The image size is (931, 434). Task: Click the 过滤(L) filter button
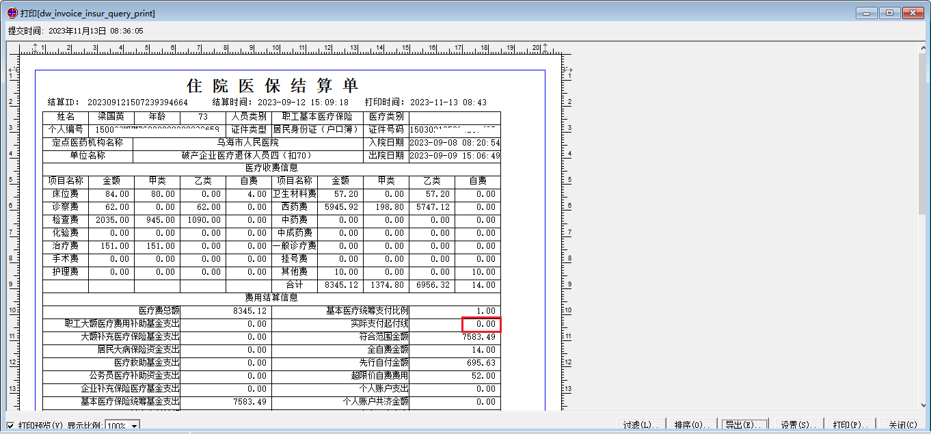(640, 425)
